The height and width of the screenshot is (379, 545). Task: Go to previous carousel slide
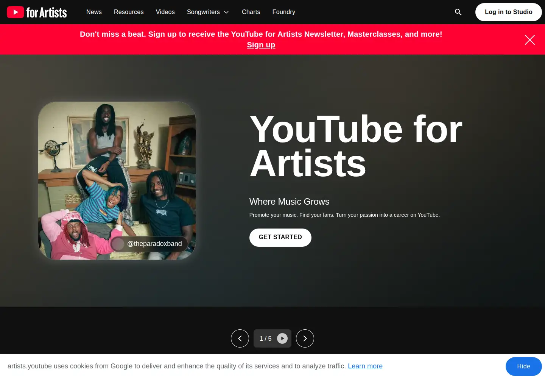click(240, 338)
